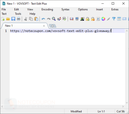Open font settings colorful A icon
This screenshot has height=114, width=129.
click(x=82, y=19)
